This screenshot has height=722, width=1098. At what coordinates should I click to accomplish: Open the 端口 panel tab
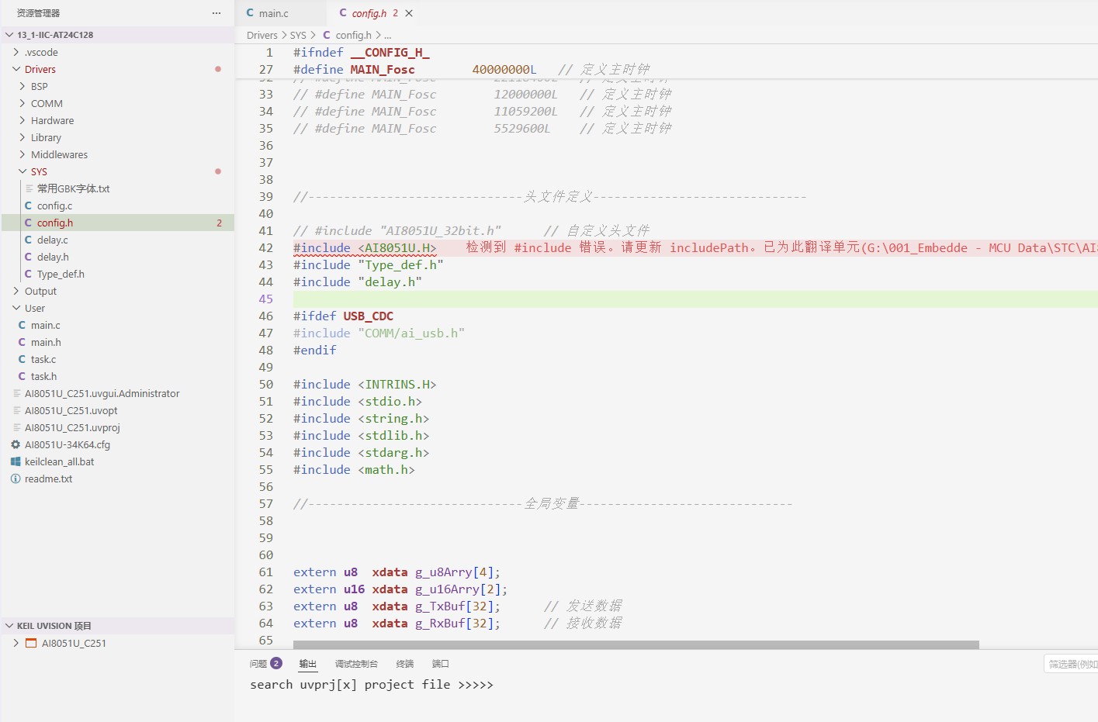click(x=441, y=664)
